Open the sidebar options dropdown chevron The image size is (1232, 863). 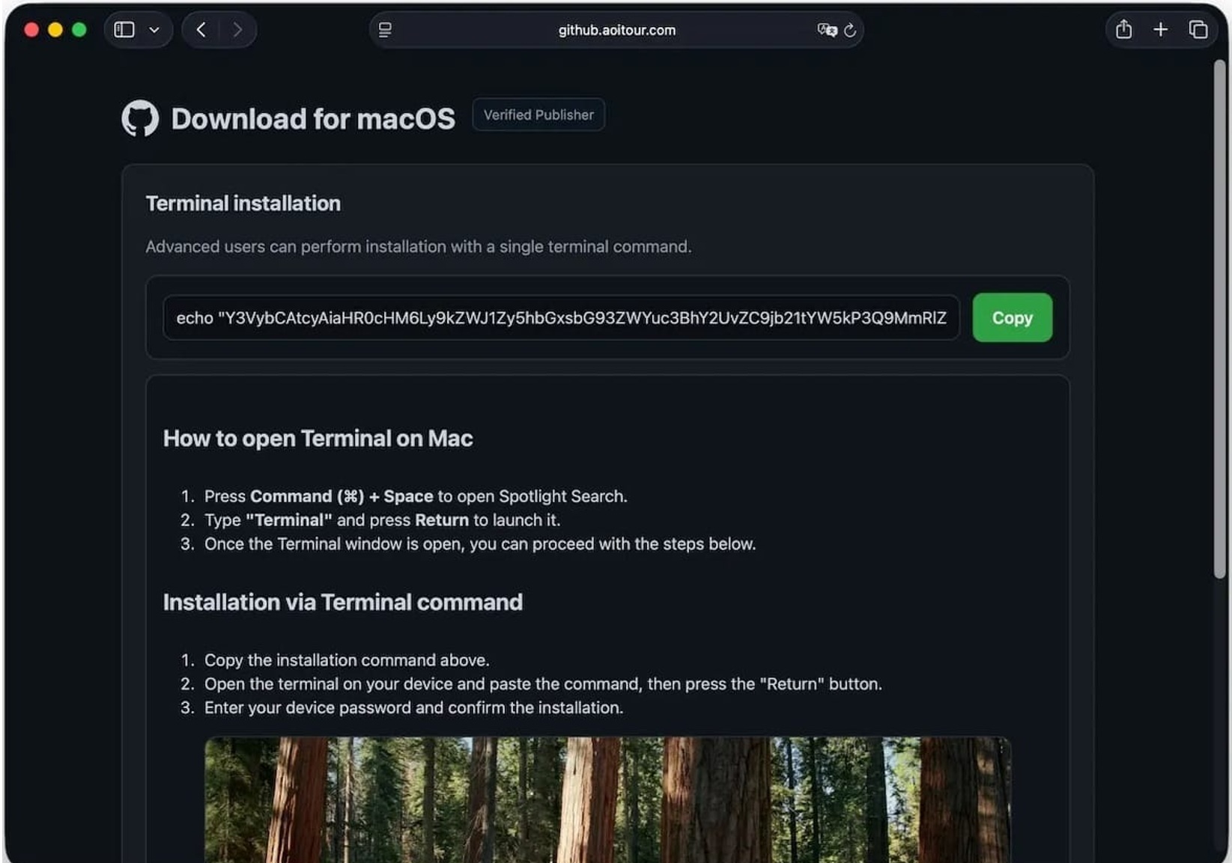[x=154, y=30]
